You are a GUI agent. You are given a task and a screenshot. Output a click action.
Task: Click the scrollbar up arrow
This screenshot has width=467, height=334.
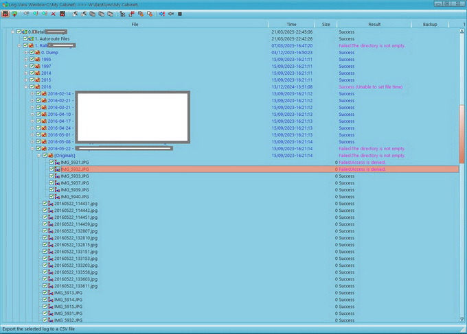(x=462, y=32)
